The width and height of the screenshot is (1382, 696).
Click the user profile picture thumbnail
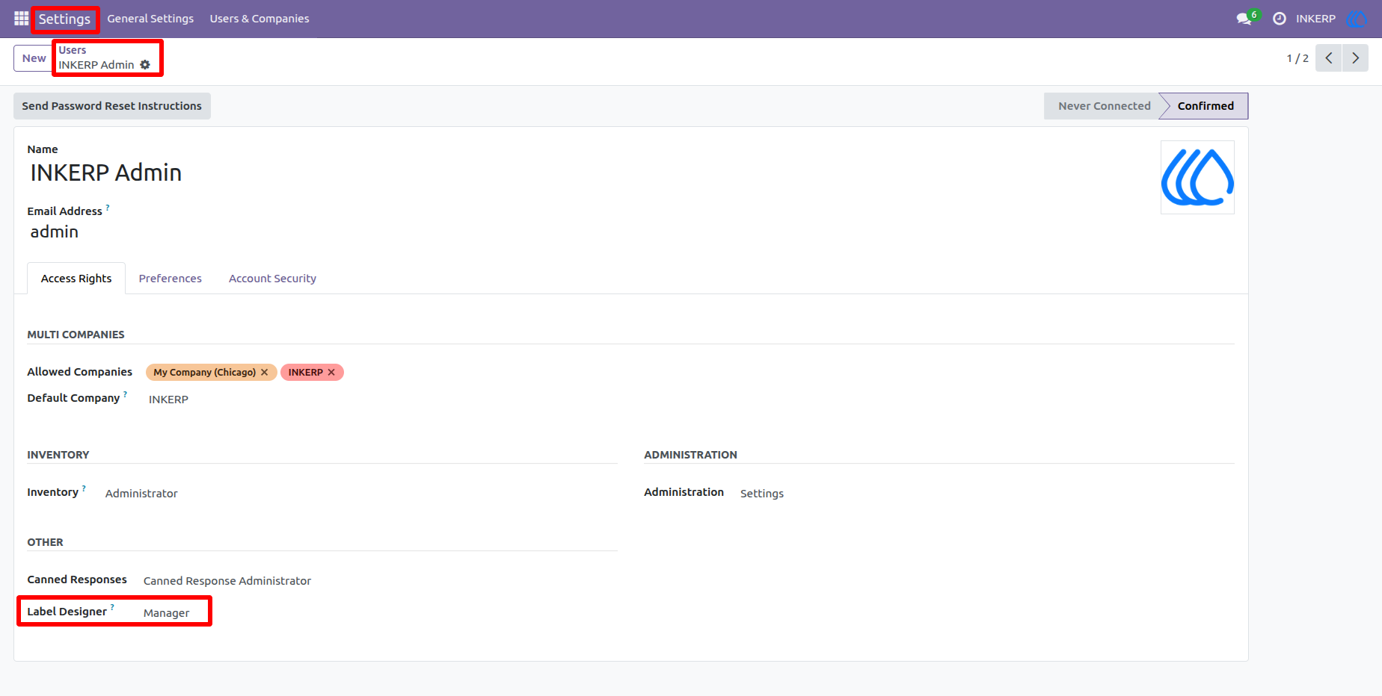click(x=1197, y=177)
